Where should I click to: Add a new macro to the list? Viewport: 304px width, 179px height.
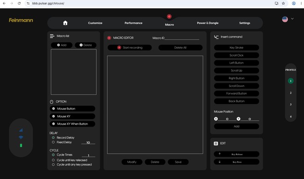(x=62, y=45)
